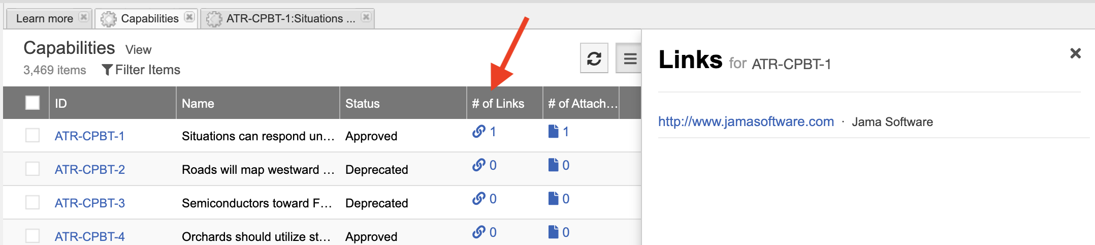The width and height of the screenshot is (1095, 245).
Task: Check the ATR-CPBT-3 row checkbox
Action: pos(33,202)
